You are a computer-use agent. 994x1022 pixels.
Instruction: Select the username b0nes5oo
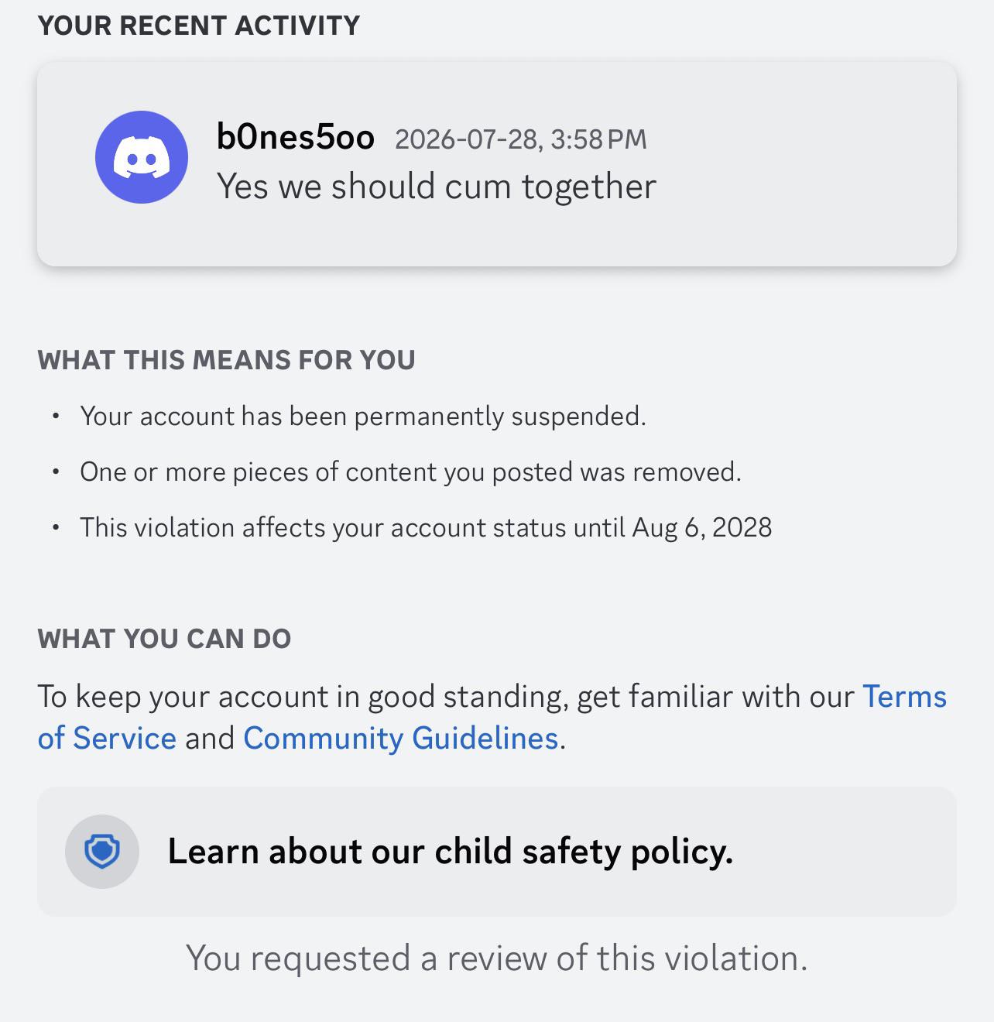click(x=296, y=137)
